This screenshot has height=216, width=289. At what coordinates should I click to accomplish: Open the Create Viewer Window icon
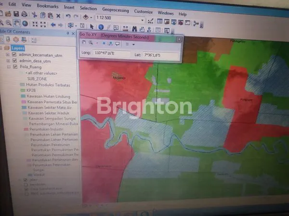(x=167, y=31)
